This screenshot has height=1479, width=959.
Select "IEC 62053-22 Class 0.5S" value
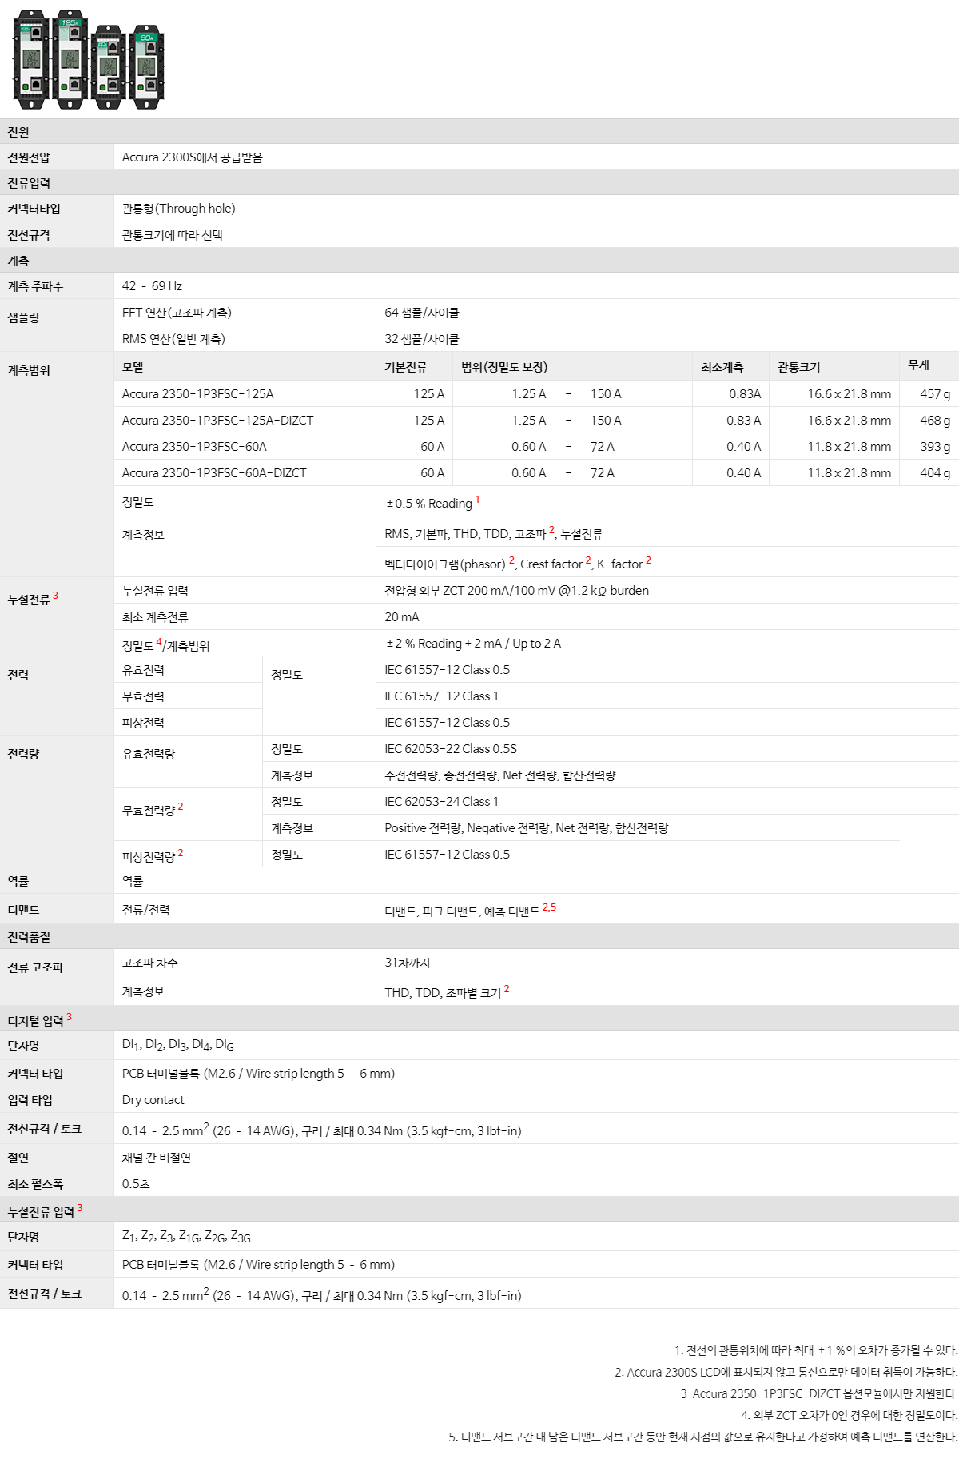coord(451,749)
